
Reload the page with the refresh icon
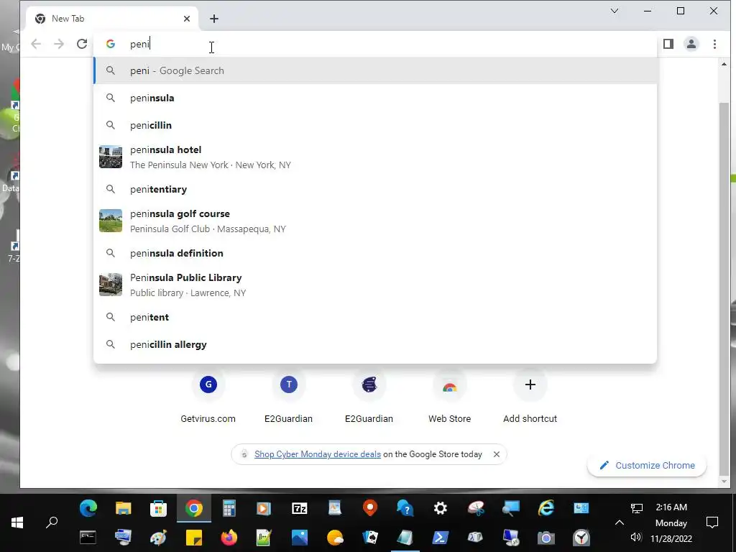[82, 44]
